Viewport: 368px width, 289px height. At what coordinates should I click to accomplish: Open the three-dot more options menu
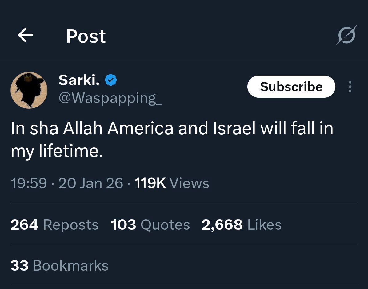click(350, 87)
